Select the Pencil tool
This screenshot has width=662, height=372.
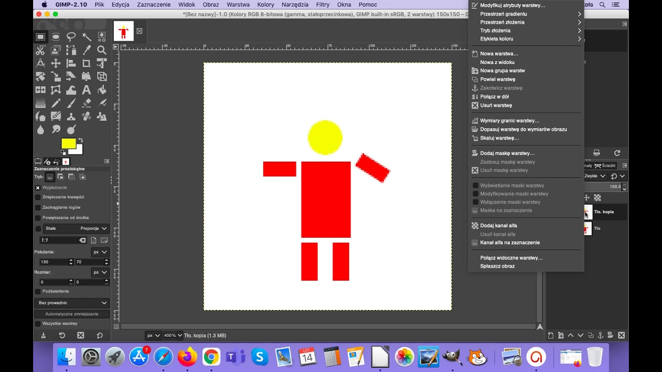[56, 103]
